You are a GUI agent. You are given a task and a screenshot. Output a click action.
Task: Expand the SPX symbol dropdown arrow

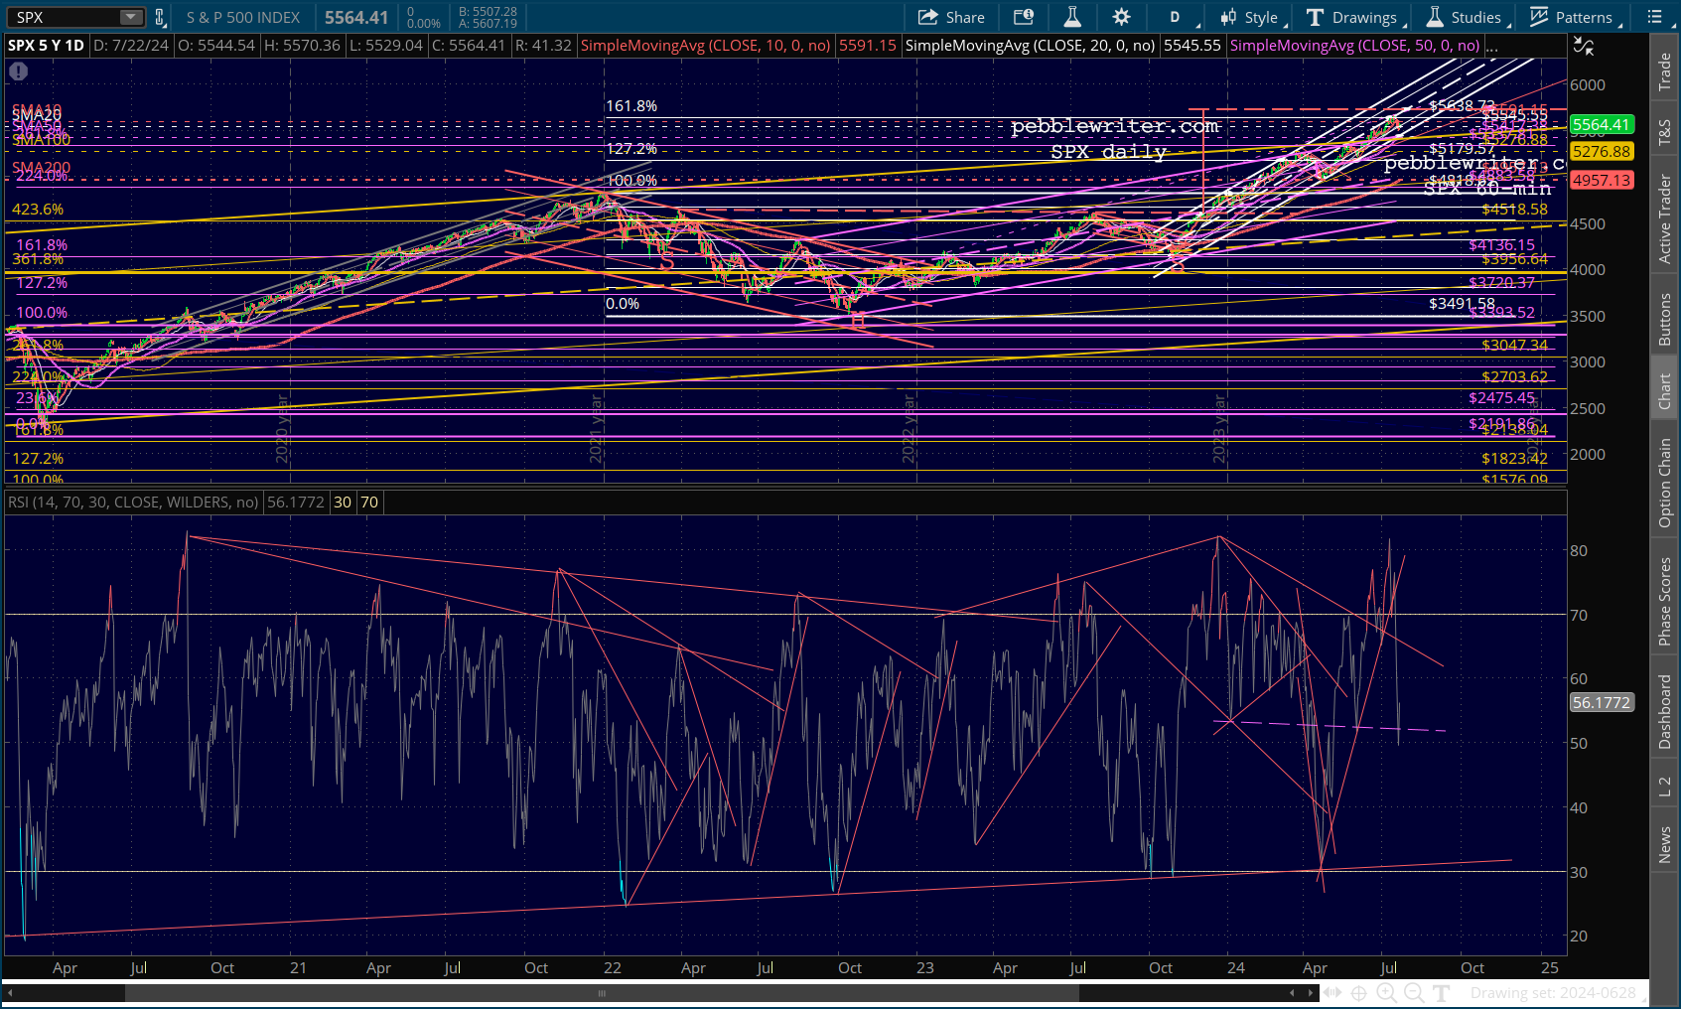click(131, 17)
